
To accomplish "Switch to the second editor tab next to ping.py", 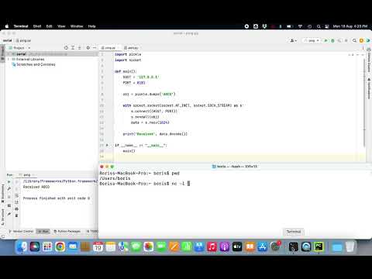I will [132, 48].
